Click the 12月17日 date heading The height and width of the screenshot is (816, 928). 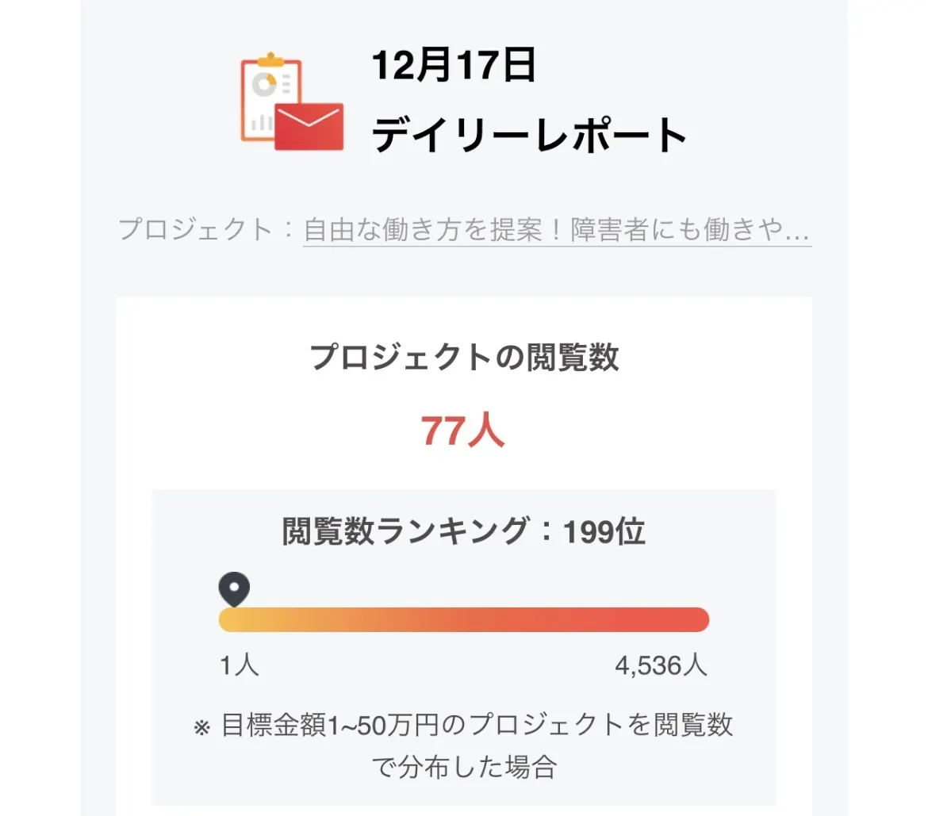point(454,67)
